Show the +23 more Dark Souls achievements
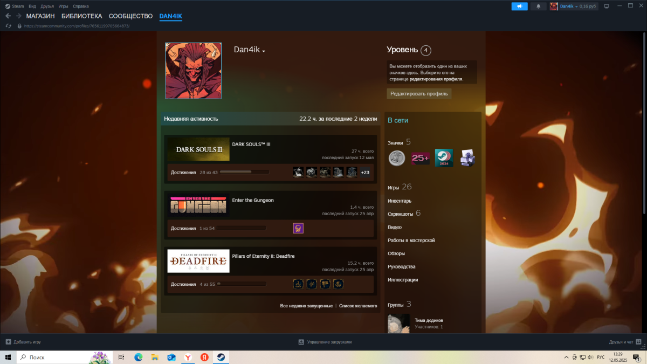 [x=365, y=172]
